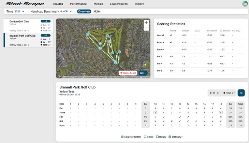
Task: Click the Par 5 statistics row
Action: click(201, 71)
